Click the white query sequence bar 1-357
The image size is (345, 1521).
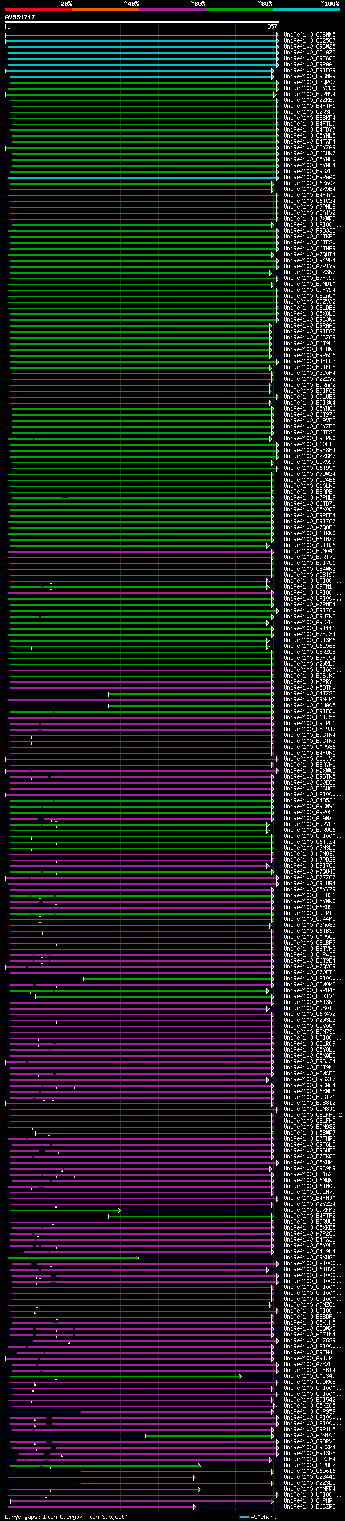(x=142, y=22)
